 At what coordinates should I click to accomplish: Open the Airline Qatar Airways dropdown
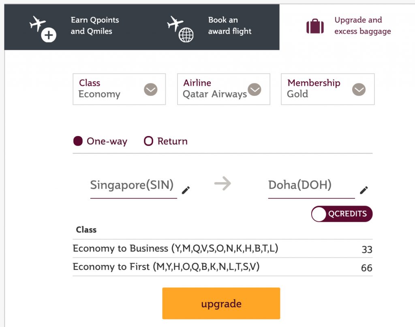point(223,89)
